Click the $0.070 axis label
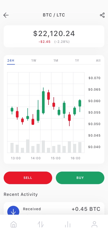108x234 pixels. click(94, 78)
